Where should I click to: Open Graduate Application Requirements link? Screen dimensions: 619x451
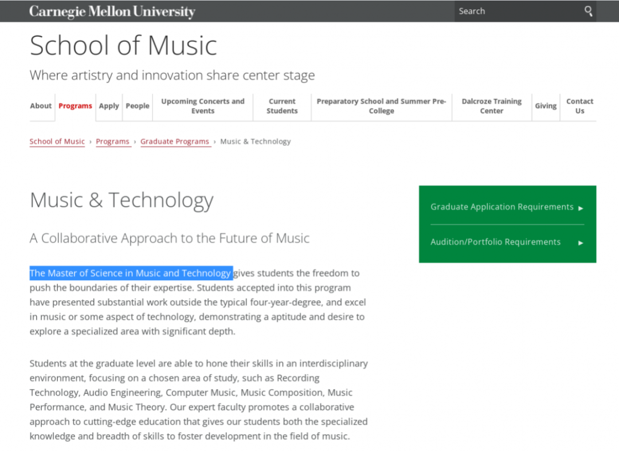point(502,207)
